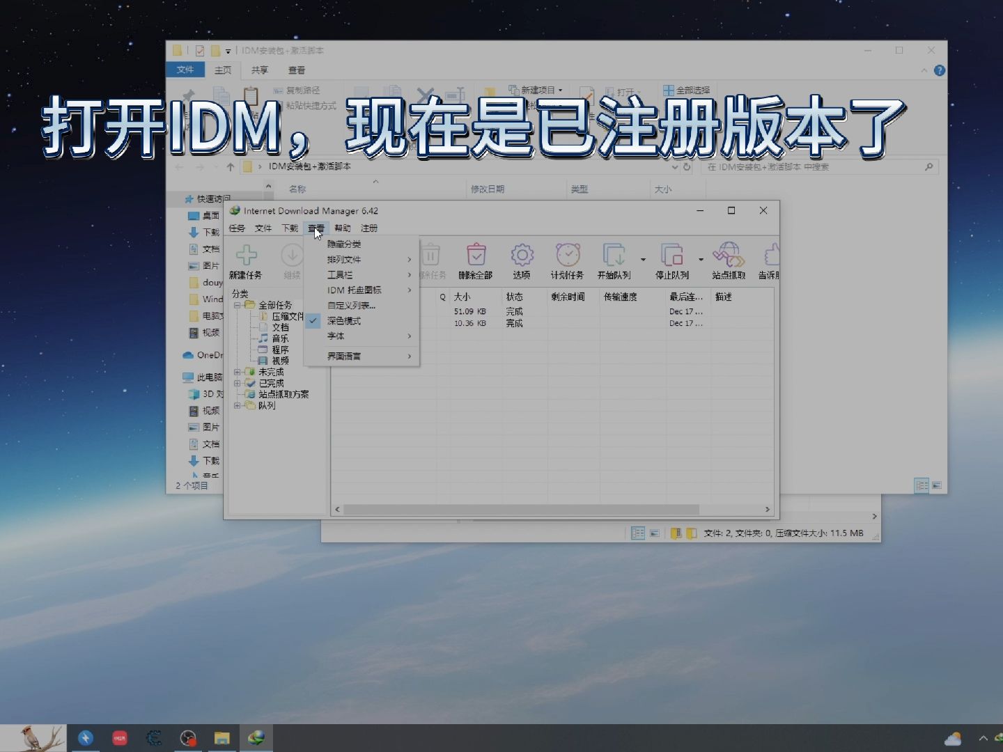Select the 10.36 KB download row
Image resolution: width=1003 pixels, height=752 pixels.
(x=552, y=323)
